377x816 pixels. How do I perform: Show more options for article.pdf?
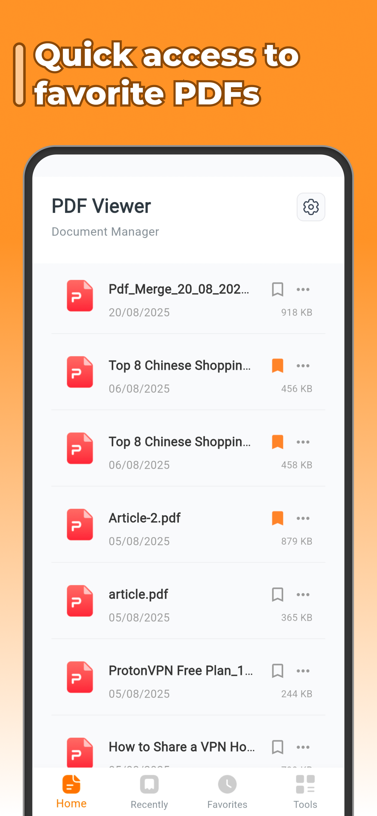[x=303, y=595]
